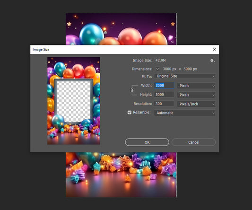Image resolution: width=252 pixels, height=210 pixels.
Task: Open the Resample method Automatic dropdown
Action: coord(185,113)
